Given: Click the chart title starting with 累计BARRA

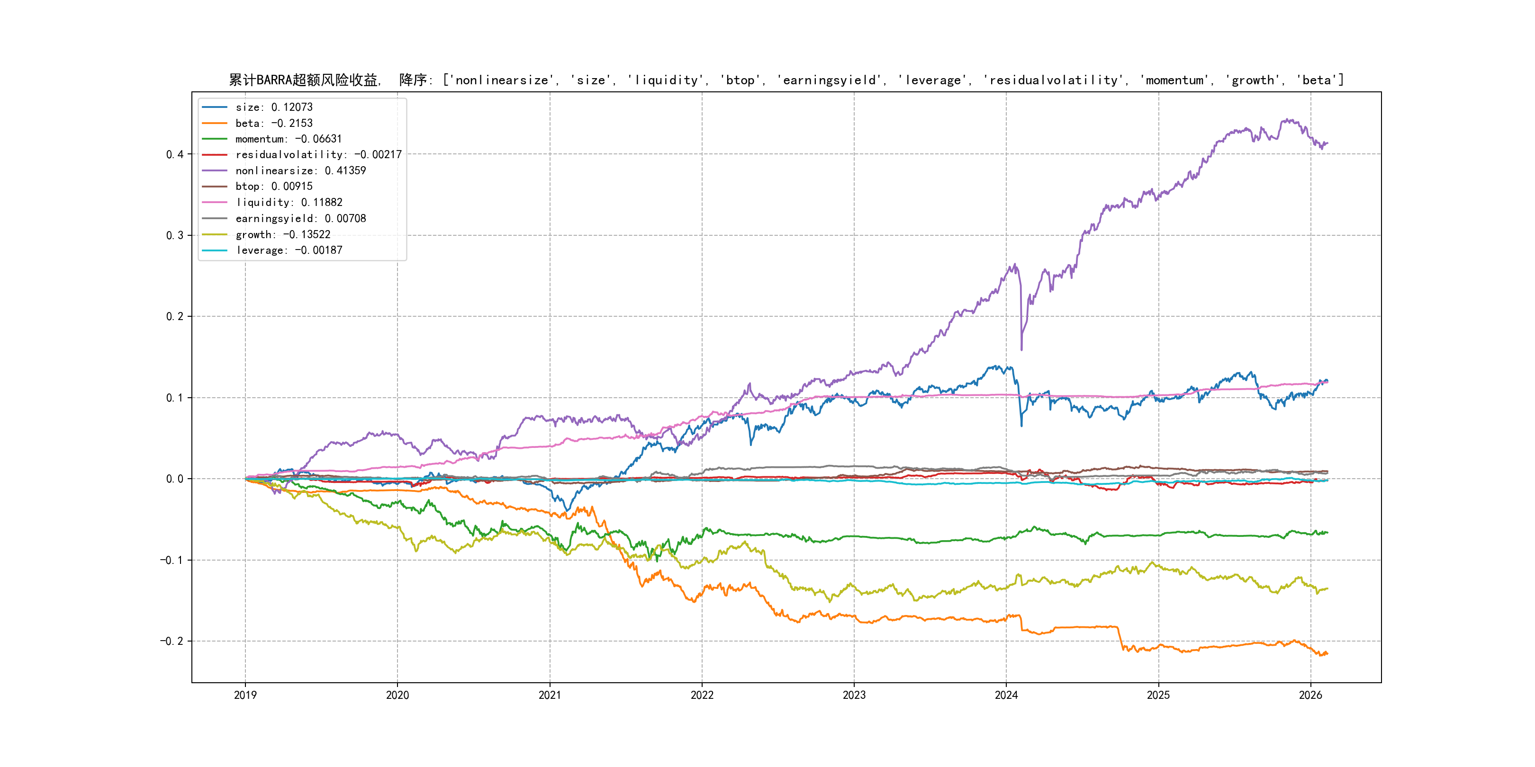Looking at the screenshot, I should pyautogui.click(x=786, y=80).
